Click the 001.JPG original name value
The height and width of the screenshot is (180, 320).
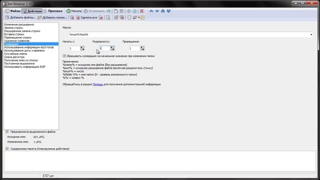click(x=39, y=137)
